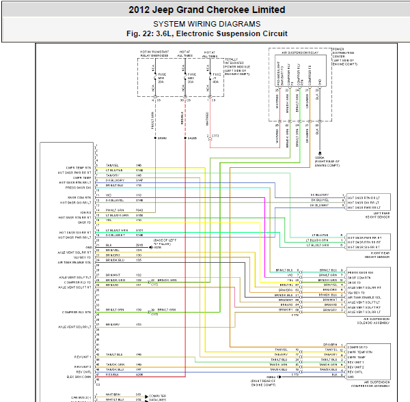This screenshot has height=402, width=410.
Task: Click "HGT SNSR SIG RR LT" in the left rear sensor box
Action: tap(364, 203)
